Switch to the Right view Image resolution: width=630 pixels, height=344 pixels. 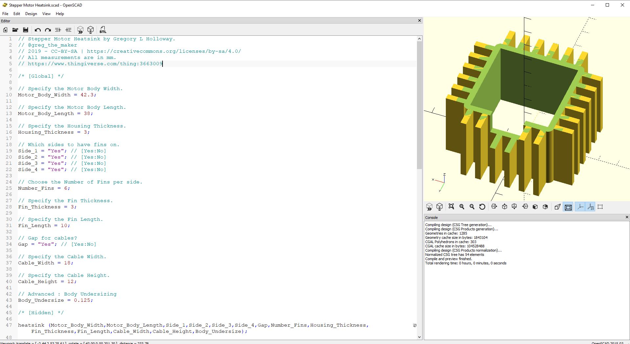coord(494,207)
